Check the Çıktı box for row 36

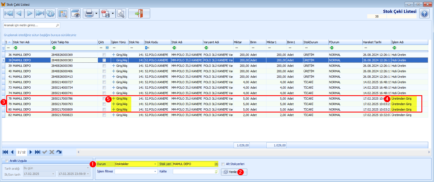click(104, 55)
